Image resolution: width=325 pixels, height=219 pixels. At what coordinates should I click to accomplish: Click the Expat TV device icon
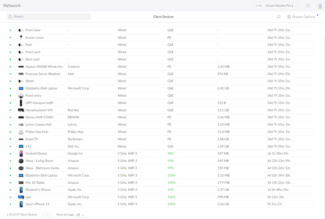[21, 139]
